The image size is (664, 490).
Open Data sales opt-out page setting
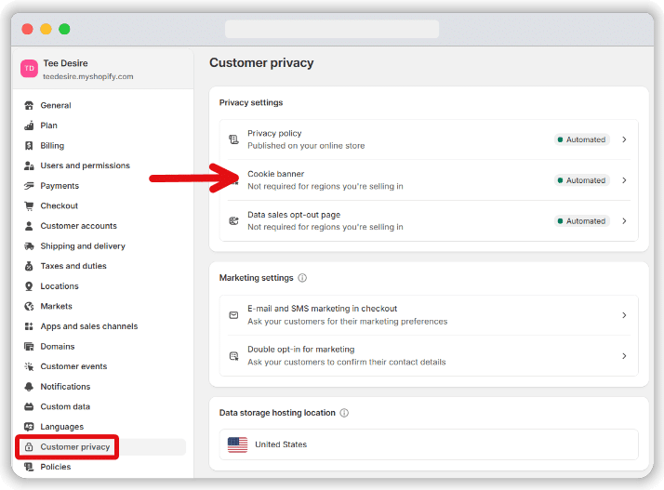click(429, 220)
